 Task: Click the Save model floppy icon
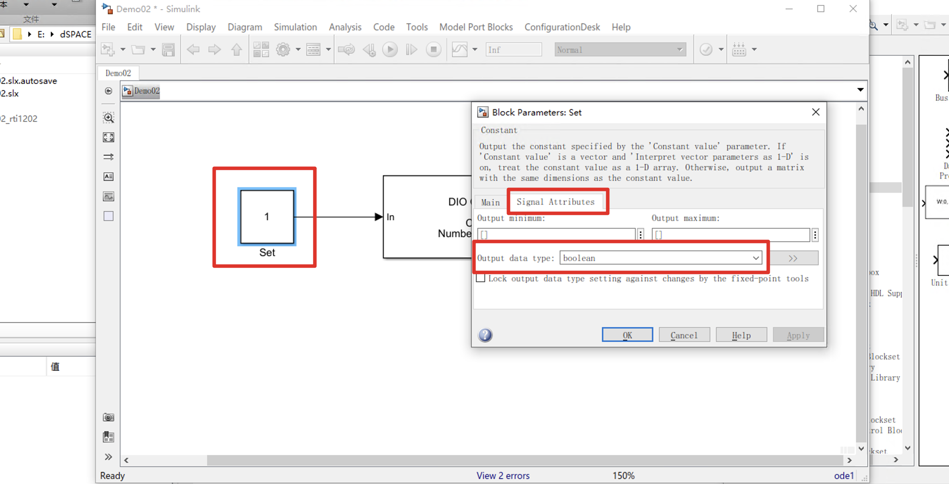(x=168, y=49)
